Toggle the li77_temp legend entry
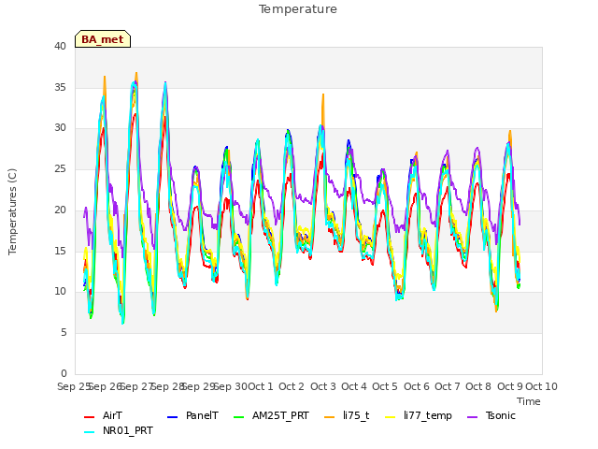The image size is (598, 449). tap(419, 415)
